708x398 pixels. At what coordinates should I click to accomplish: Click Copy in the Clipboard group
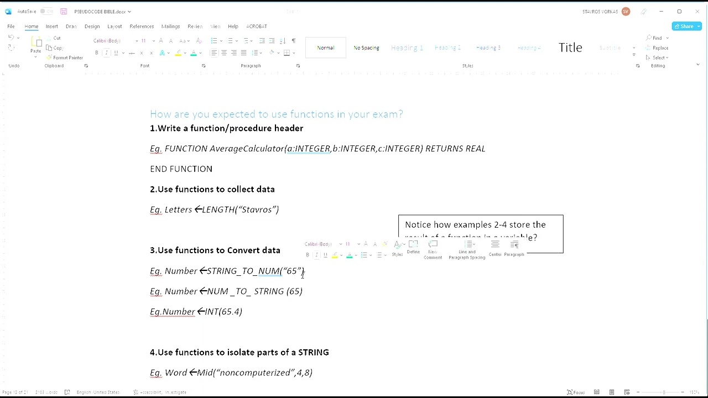55,48
